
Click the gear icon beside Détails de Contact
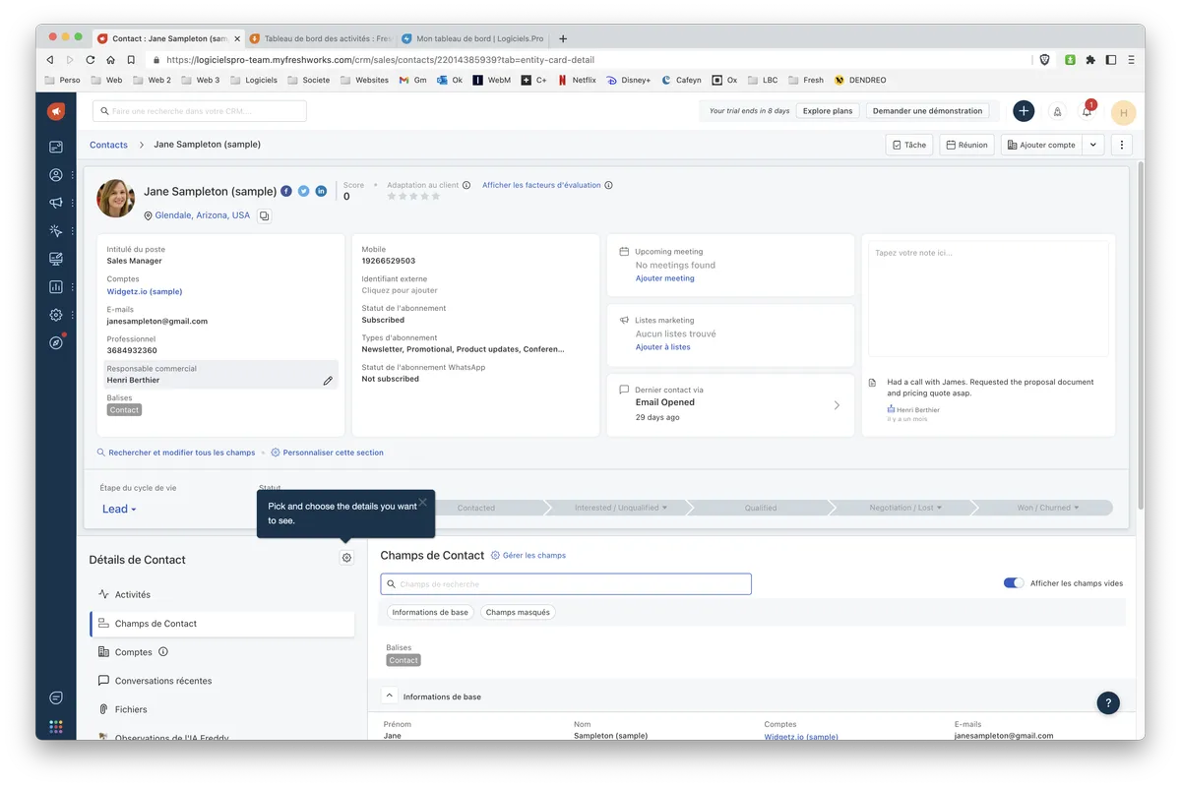[x=346, y=558]
